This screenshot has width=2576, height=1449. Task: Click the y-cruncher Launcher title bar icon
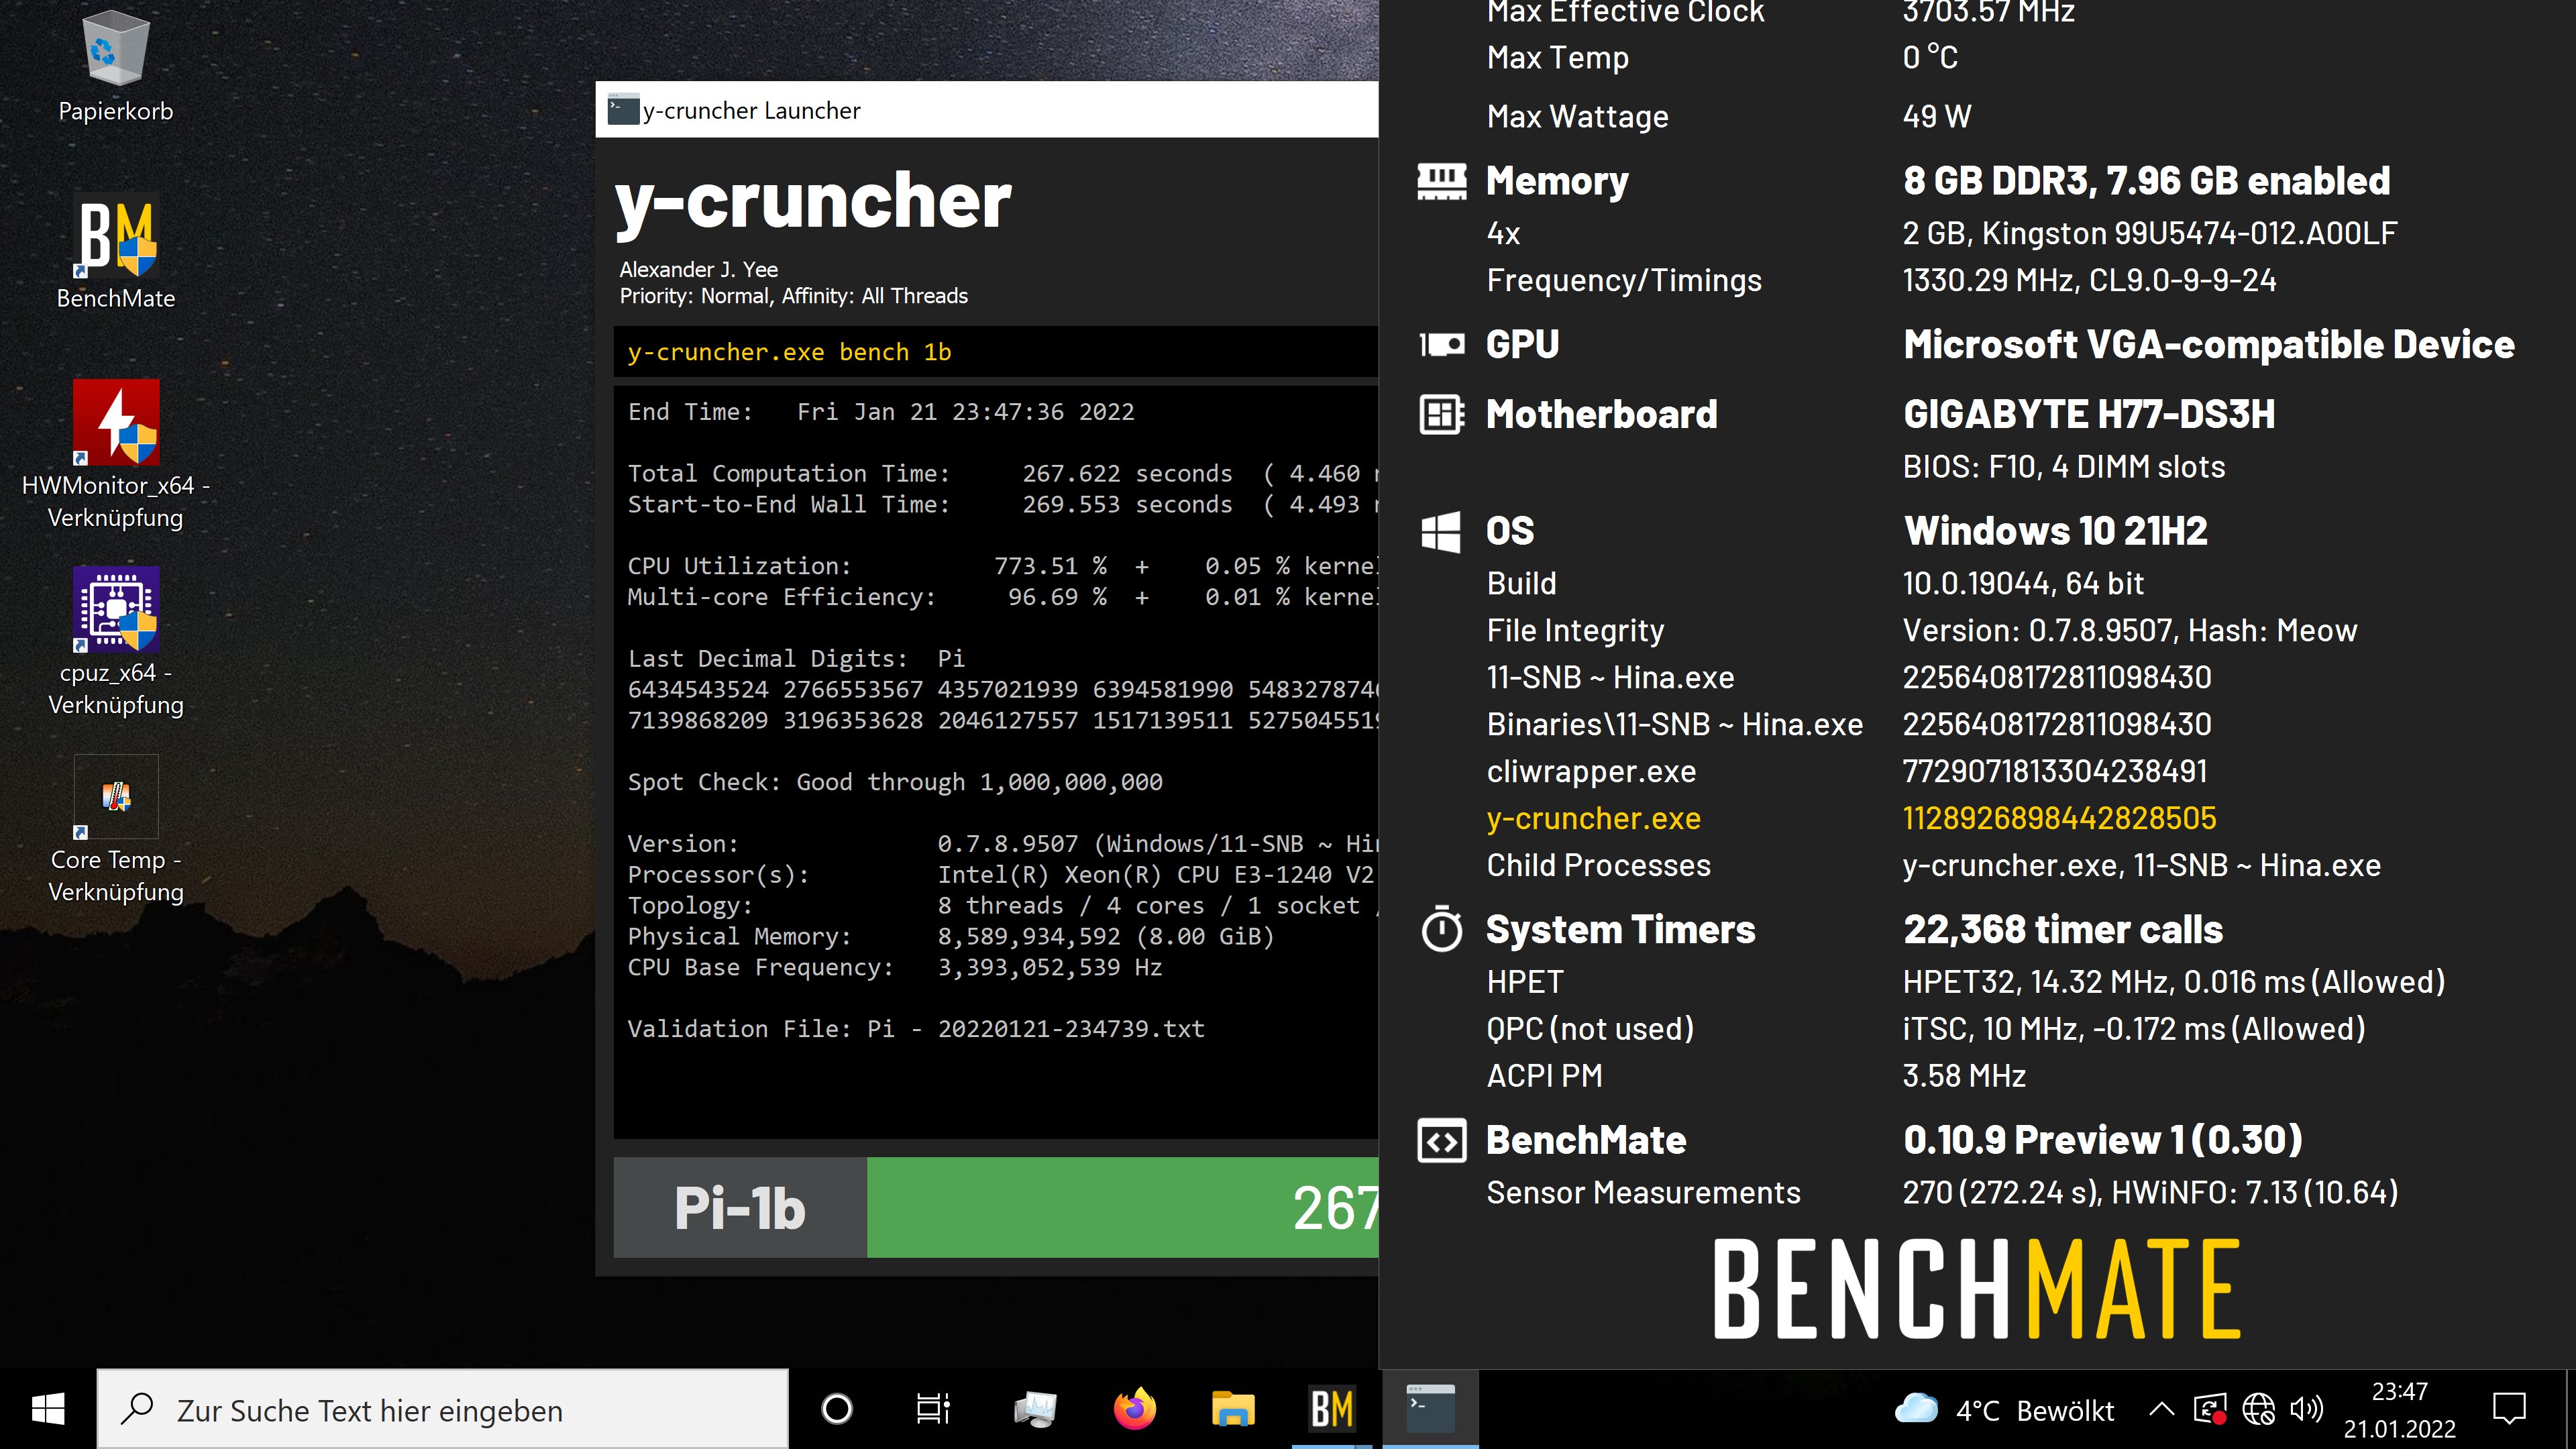[x=624, y=110]
